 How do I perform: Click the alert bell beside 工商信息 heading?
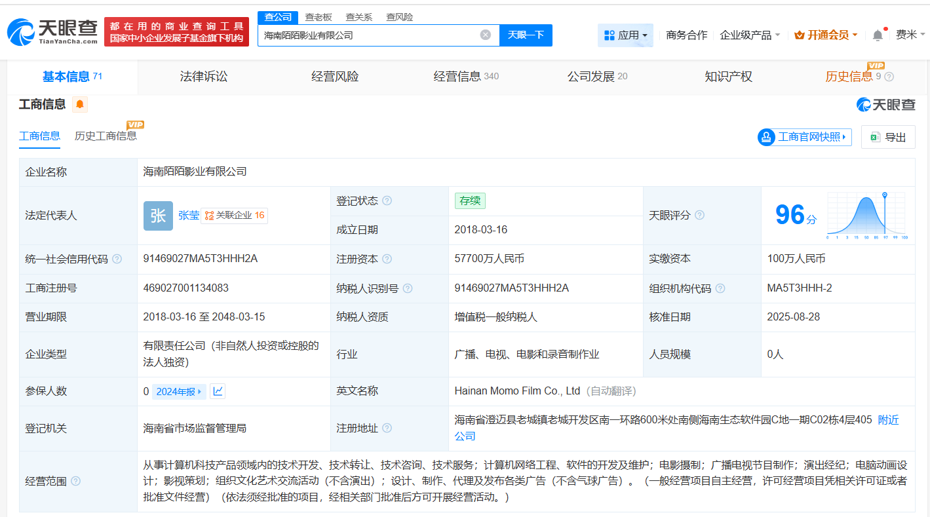point(79,104)
